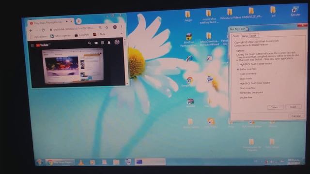The image size is (310, 174).
Task: Select the Hardcoded breakpoint option
Action: click(250, 92)
